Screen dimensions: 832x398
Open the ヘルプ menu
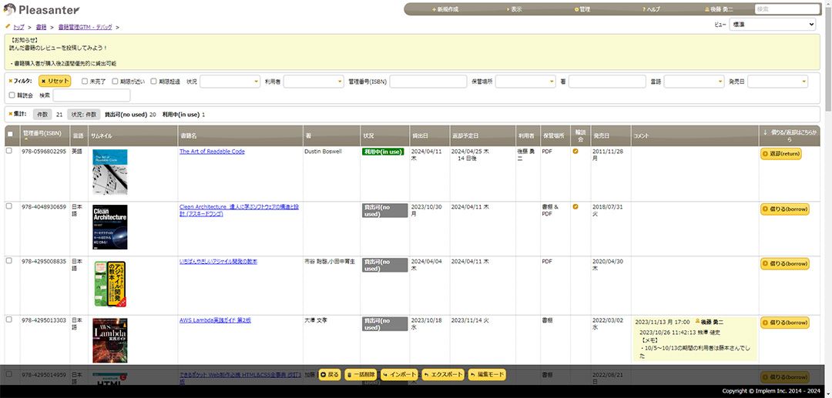tap(651, 9)
